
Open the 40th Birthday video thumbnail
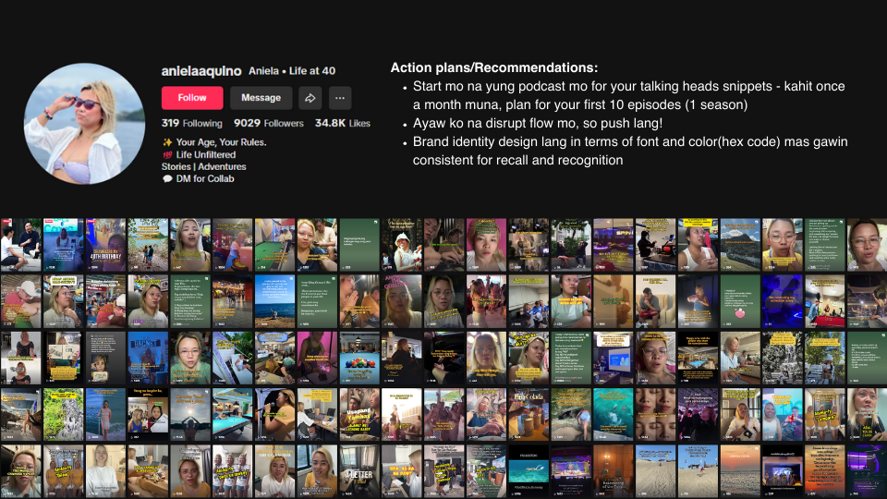pyautogui.click(x=105, y=245)
